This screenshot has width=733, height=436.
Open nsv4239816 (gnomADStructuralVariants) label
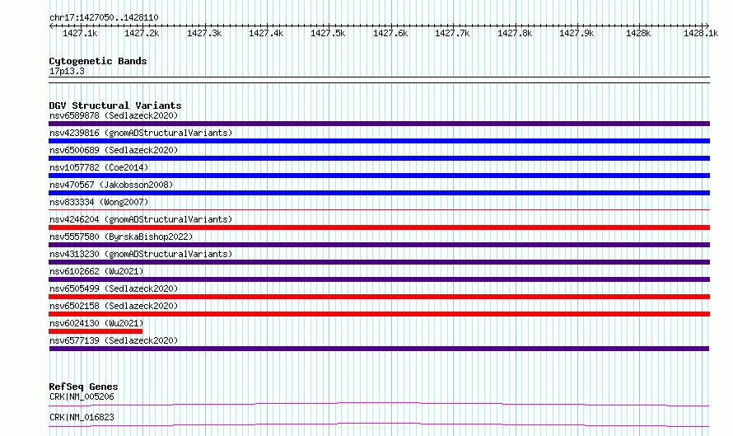[x=141, y=133]
